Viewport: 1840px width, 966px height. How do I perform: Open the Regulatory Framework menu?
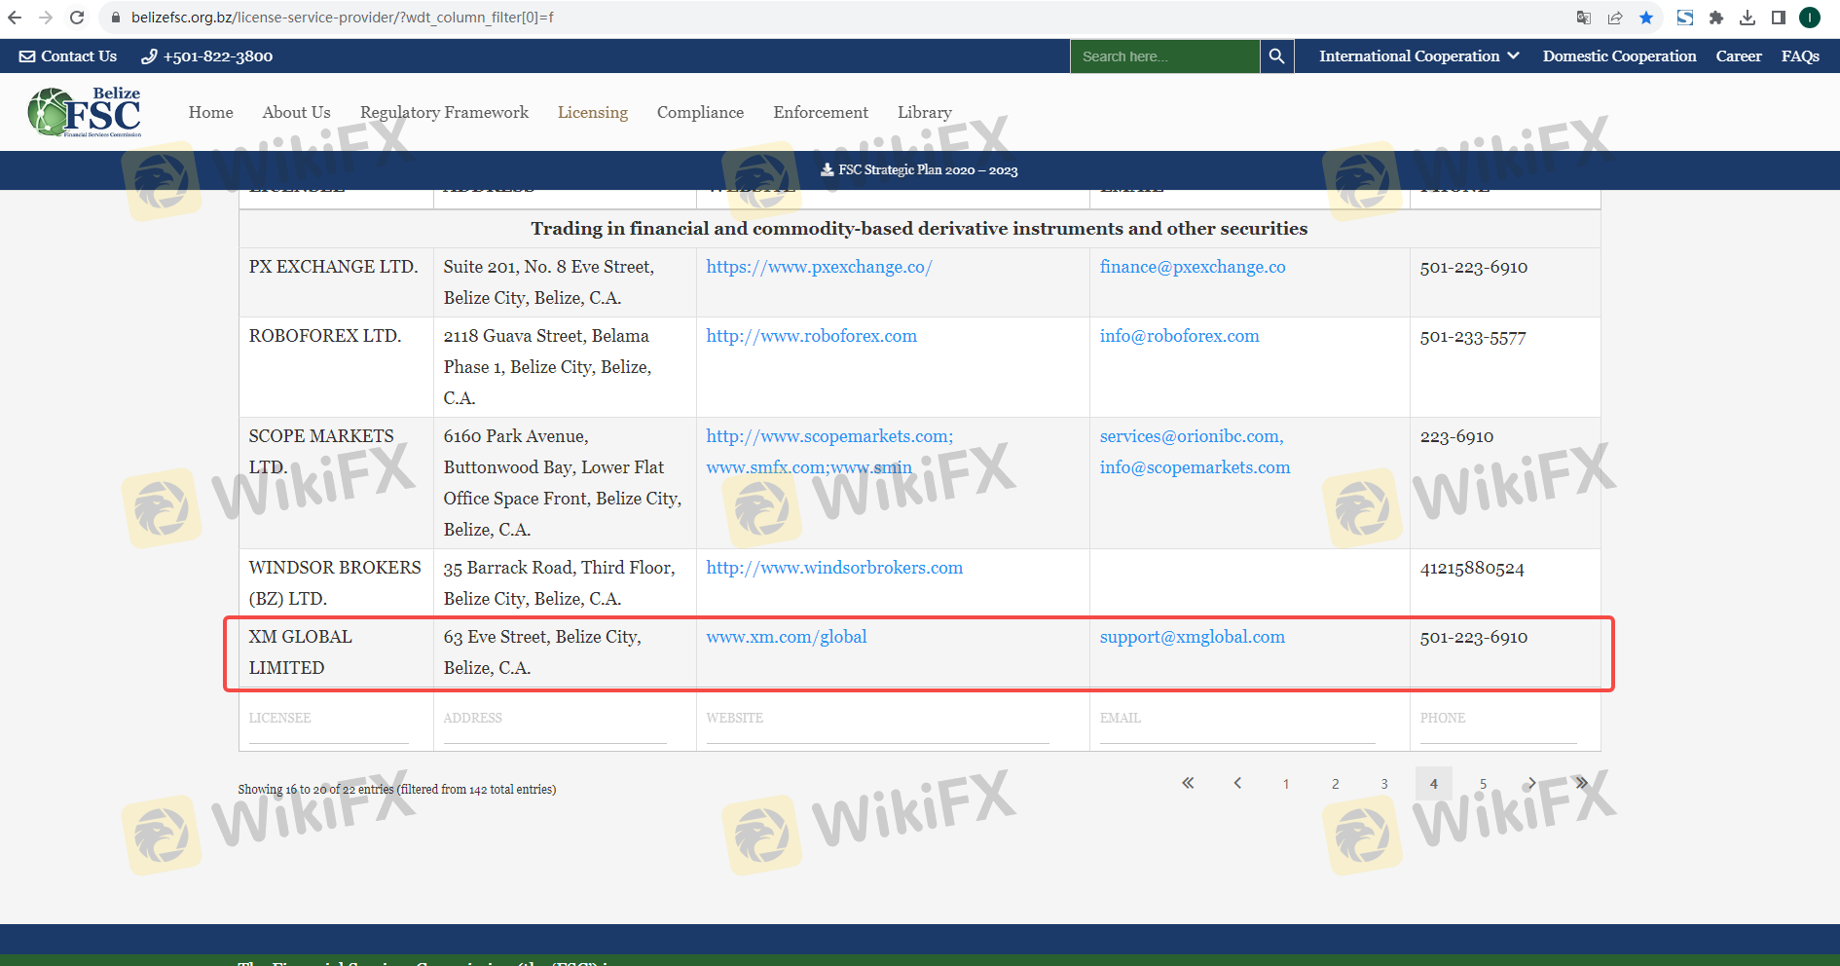[444, 112]
